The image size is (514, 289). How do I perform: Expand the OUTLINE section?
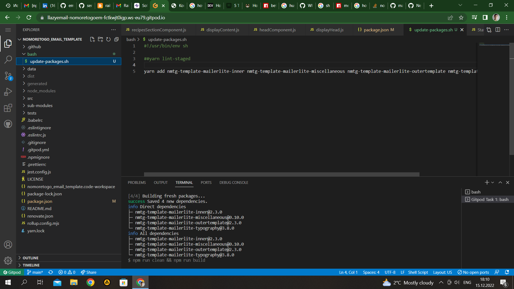coord(31,258)
